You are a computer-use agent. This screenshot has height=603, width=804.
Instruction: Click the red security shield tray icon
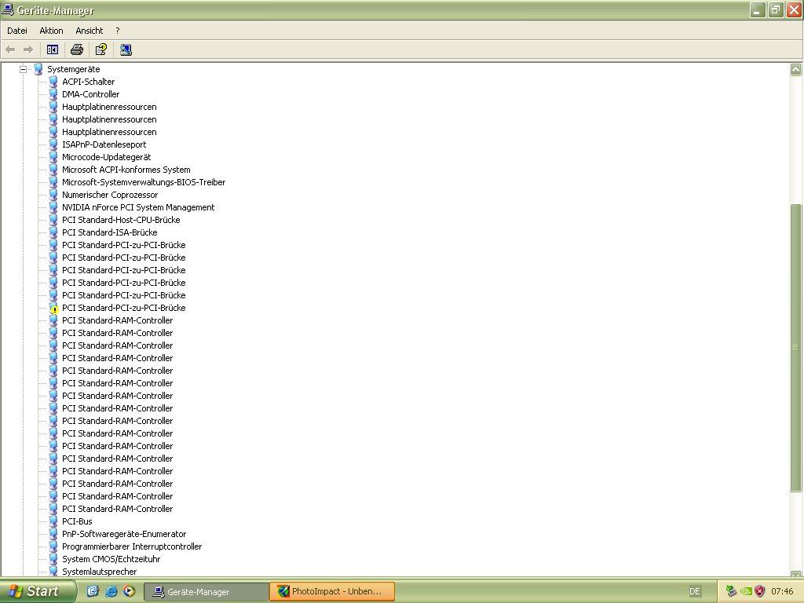point(760,591)
